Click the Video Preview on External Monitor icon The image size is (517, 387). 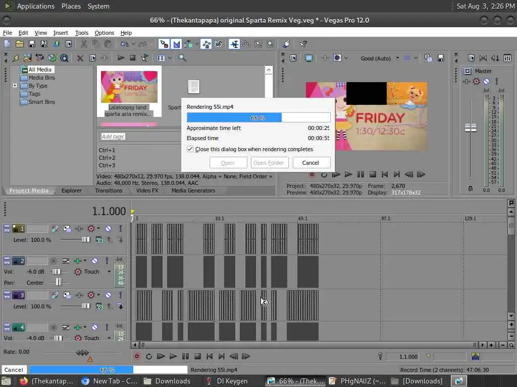click(x=309, y=58)
